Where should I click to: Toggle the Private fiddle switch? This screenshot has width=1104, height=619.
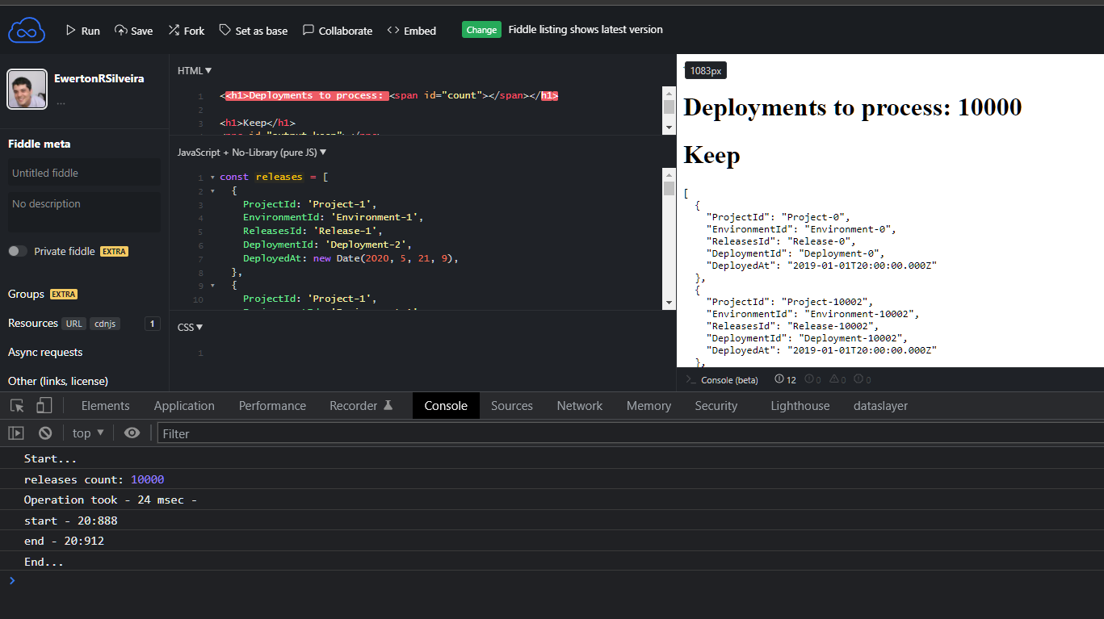[18, 251]
